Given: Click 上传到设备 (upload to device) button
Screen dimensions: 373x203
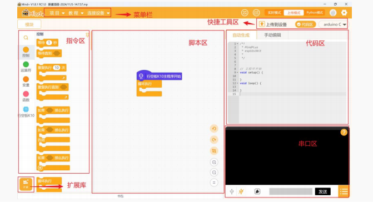Looking at the screenshot, I should coord(273,24).
